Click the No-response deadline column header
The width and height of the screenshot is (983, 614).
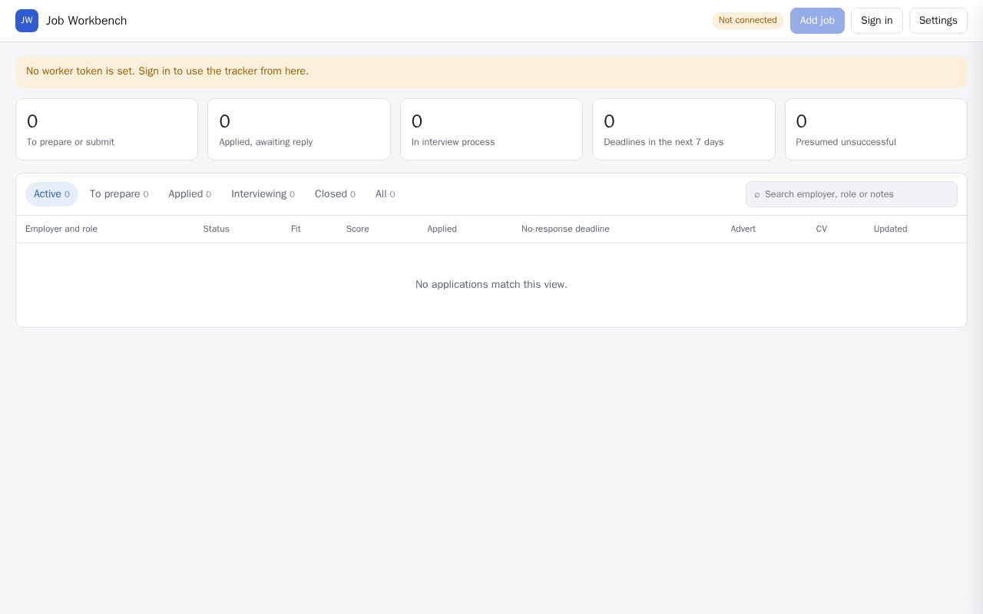pos(565,229)
